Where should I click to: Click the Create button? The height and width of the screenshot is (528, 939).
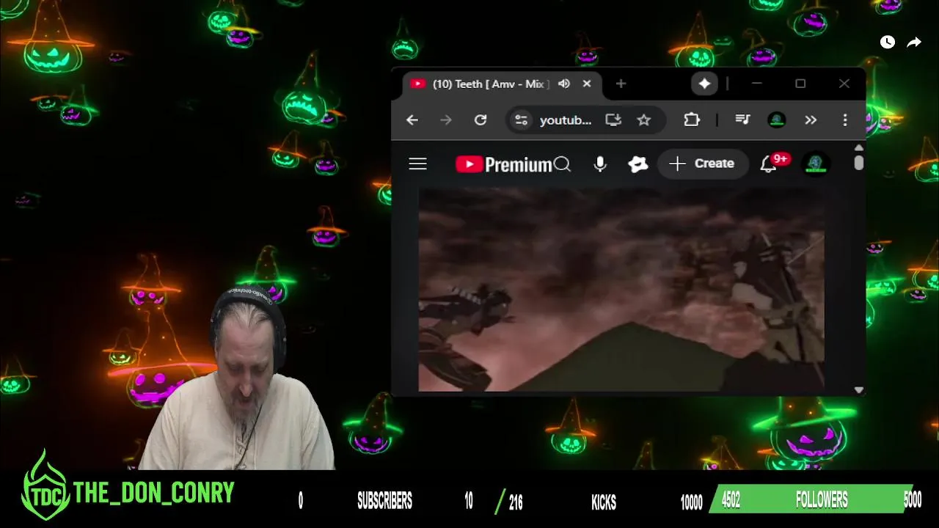tap(702, 164)
